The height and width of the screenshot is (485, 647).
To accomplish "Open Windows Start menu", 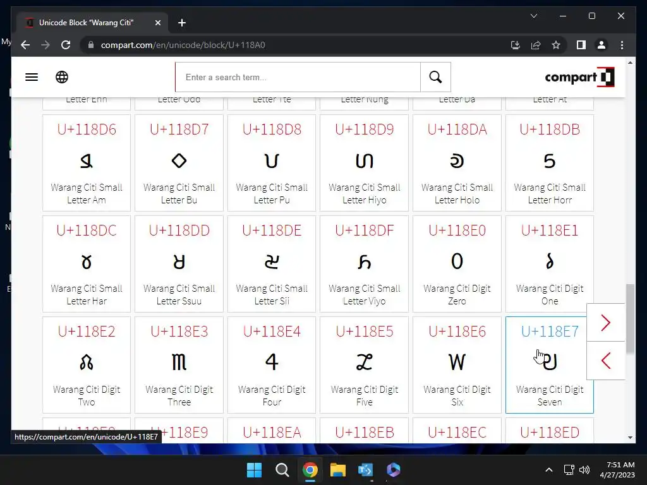I will point(254,470).
